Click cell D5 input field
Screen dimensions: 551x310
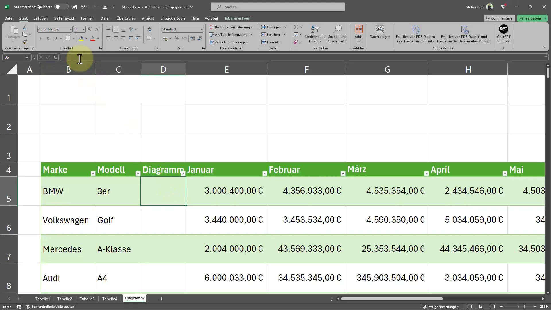(x=164, y=191)
